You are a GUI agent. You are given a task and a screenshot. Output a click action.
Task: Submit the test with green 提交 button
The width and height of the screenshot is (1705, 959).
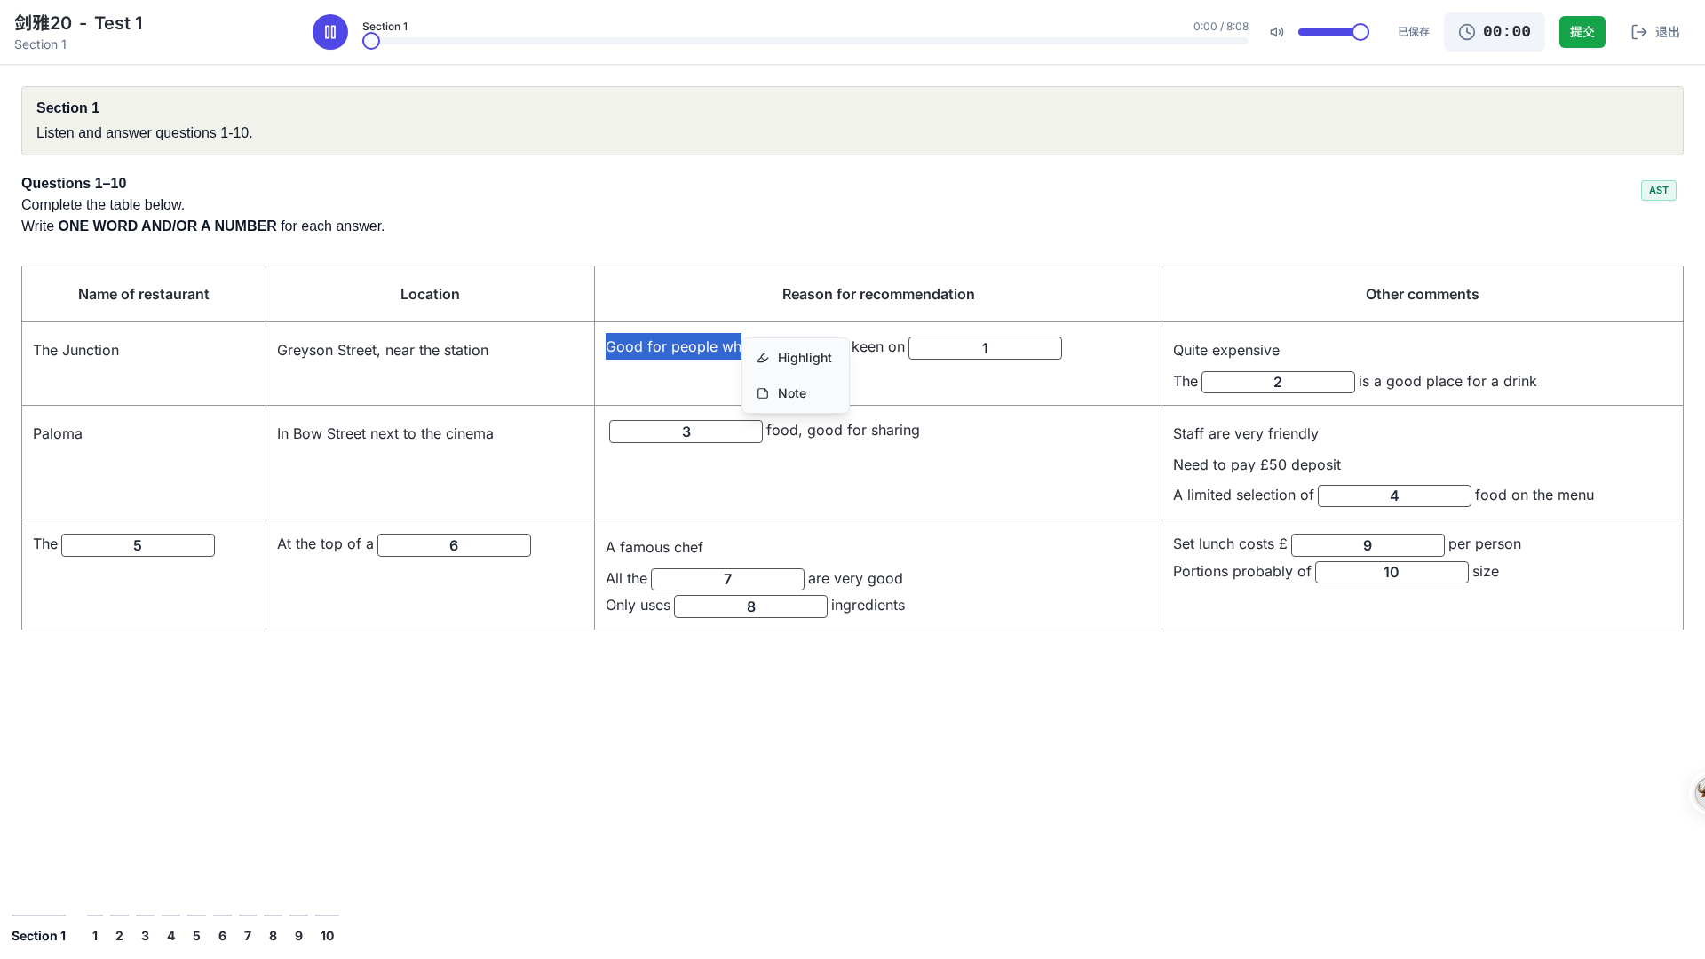pyautogui.click(x=1582, y=32)
